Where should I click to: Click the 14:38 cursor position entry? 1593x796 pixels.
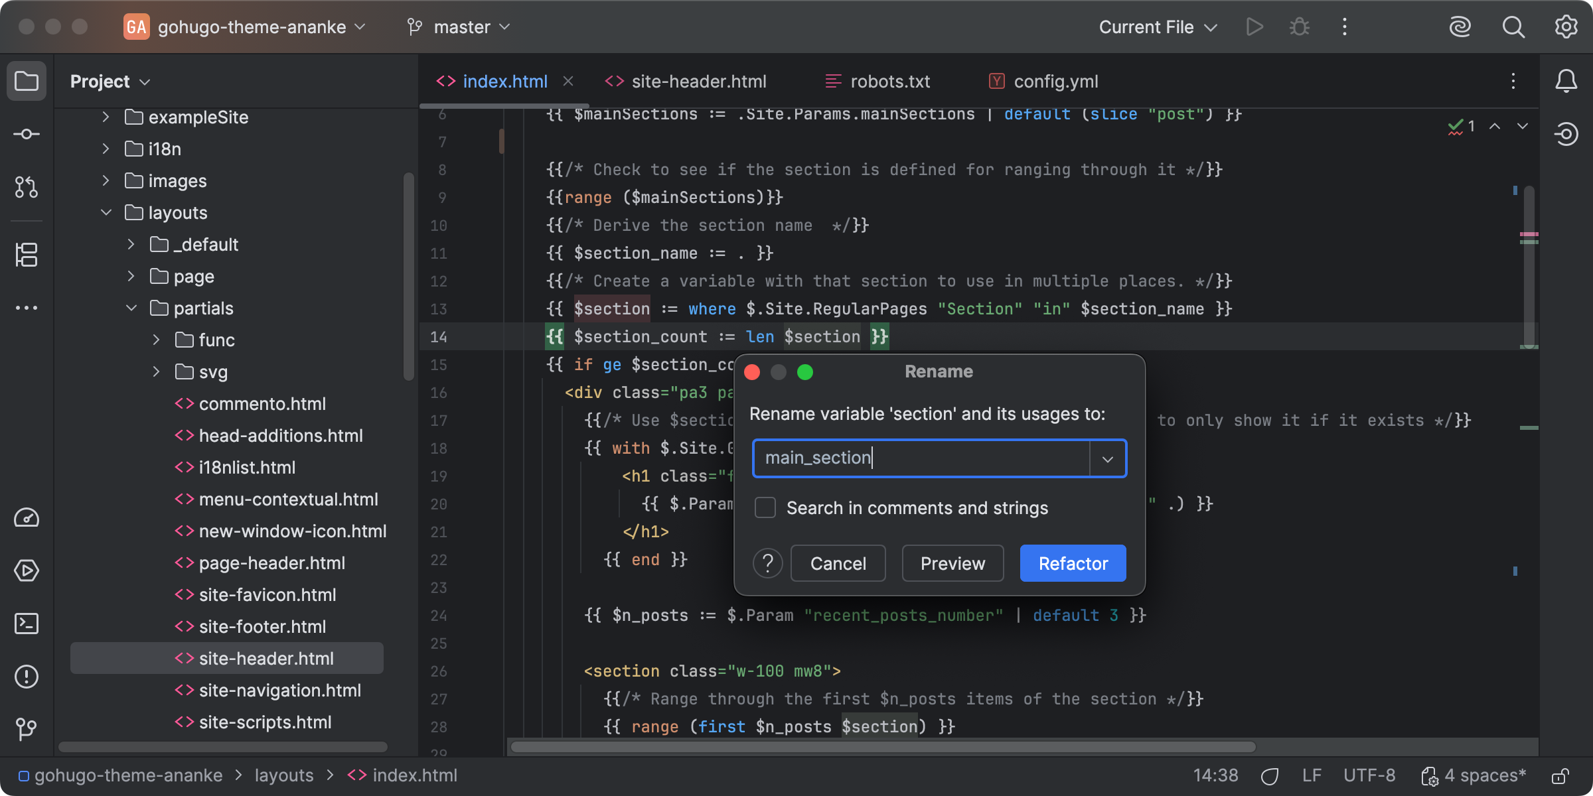(x=1215, y=775)
